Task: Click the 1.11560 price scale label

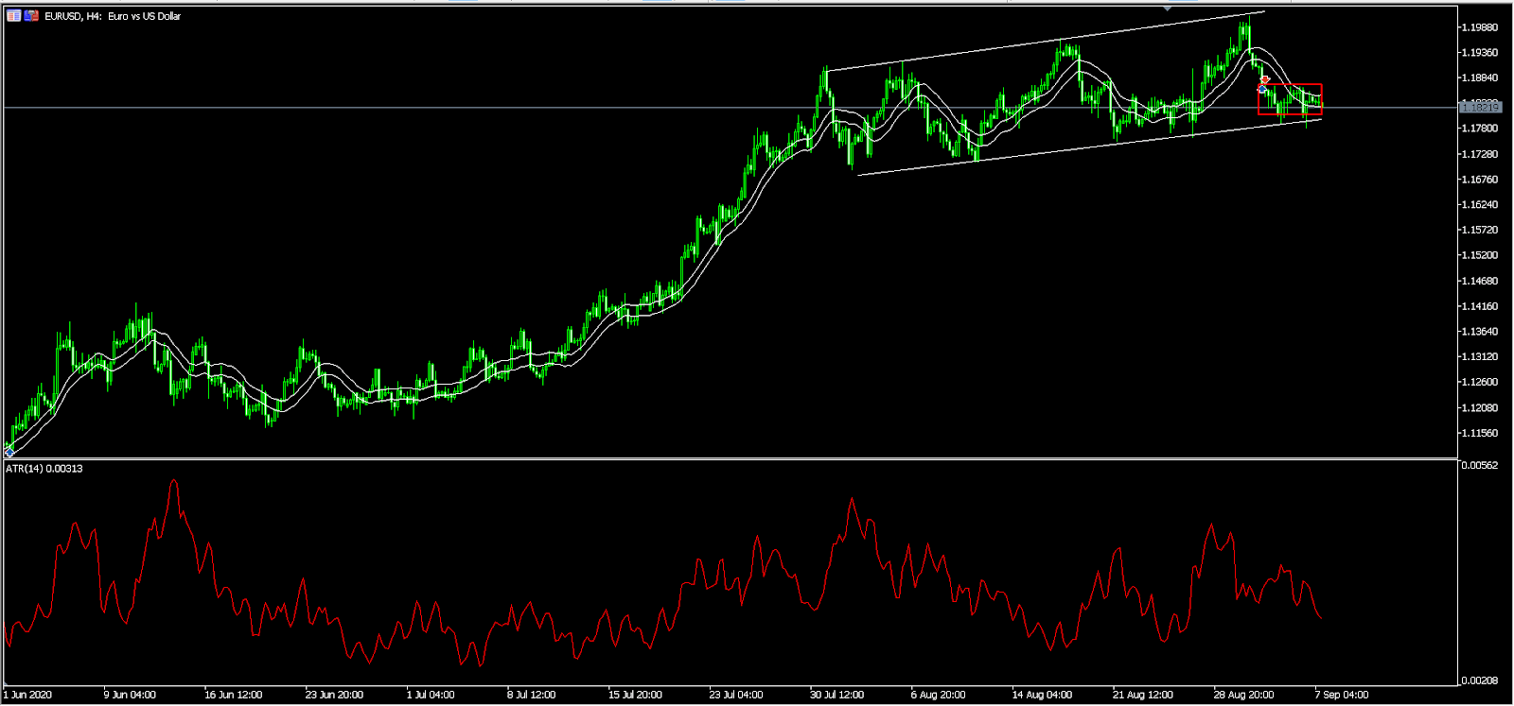Action: 1480,433
